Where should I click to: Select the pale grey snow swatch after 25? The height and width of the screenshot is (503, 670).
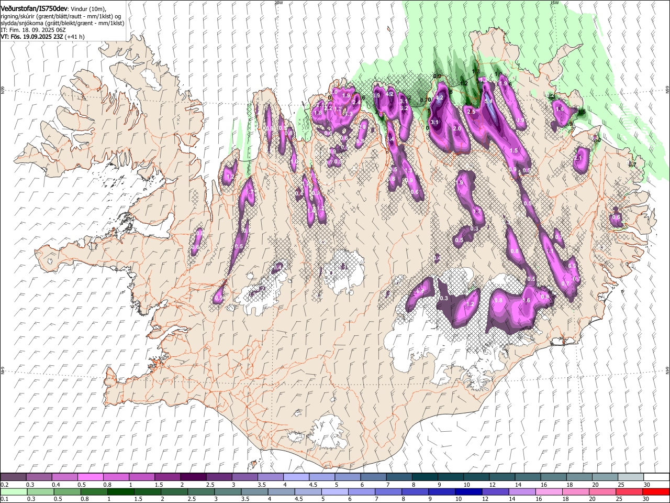[631, 477]
